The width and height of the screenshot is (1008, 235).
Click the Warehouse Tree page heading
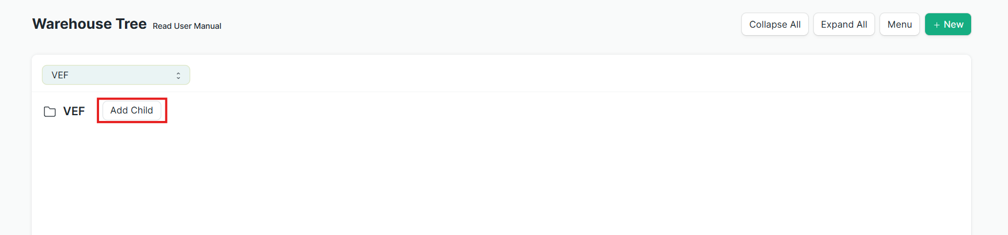coord(89,24)
